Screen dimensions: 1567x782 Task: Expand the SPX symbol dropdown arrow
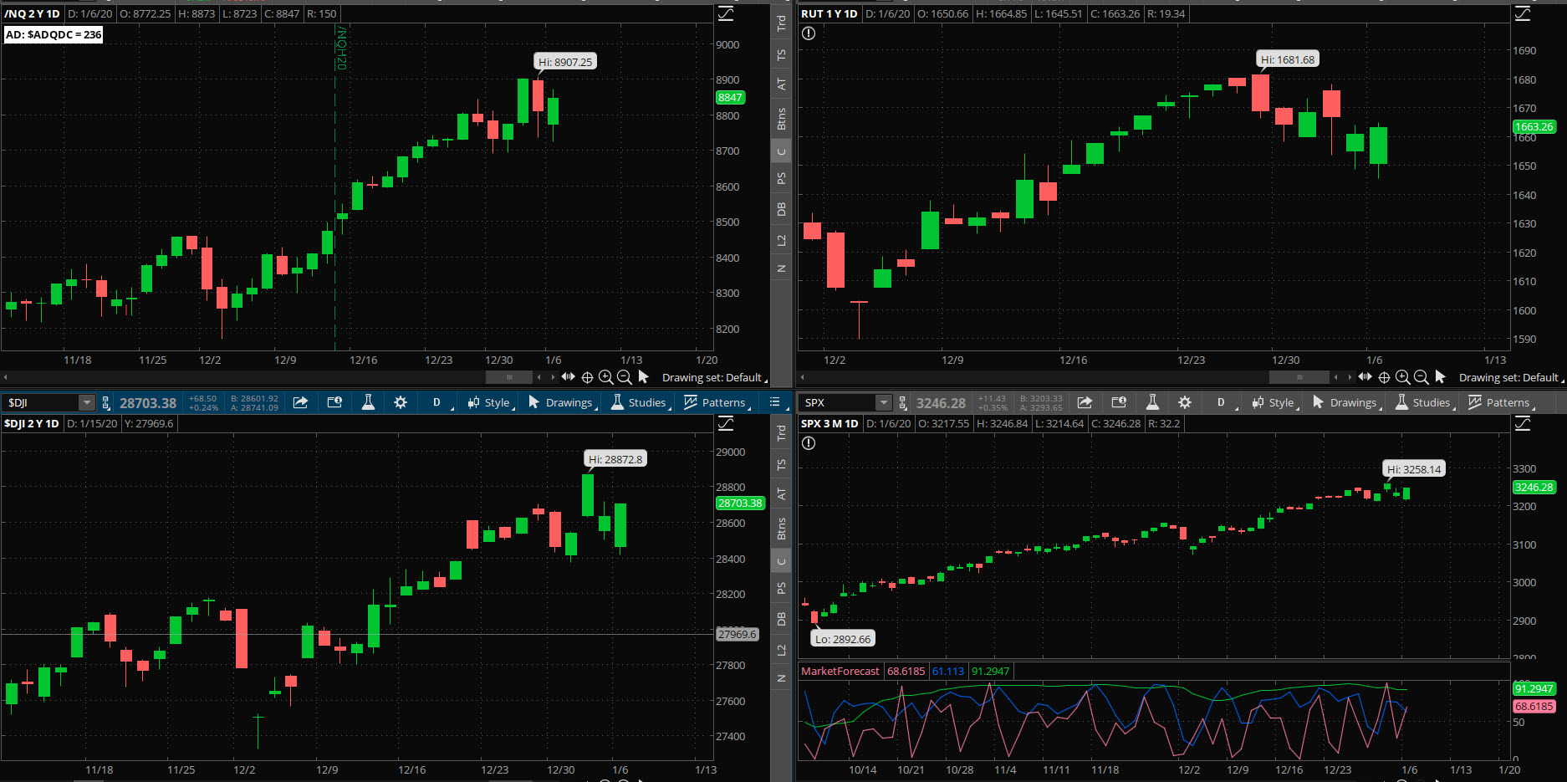(x=884, y=402)
